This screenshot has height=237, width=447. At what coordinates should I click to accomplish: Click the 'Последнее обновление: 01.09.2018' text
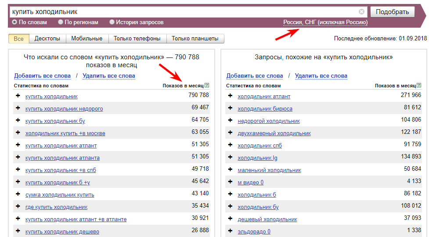(381, 38)
